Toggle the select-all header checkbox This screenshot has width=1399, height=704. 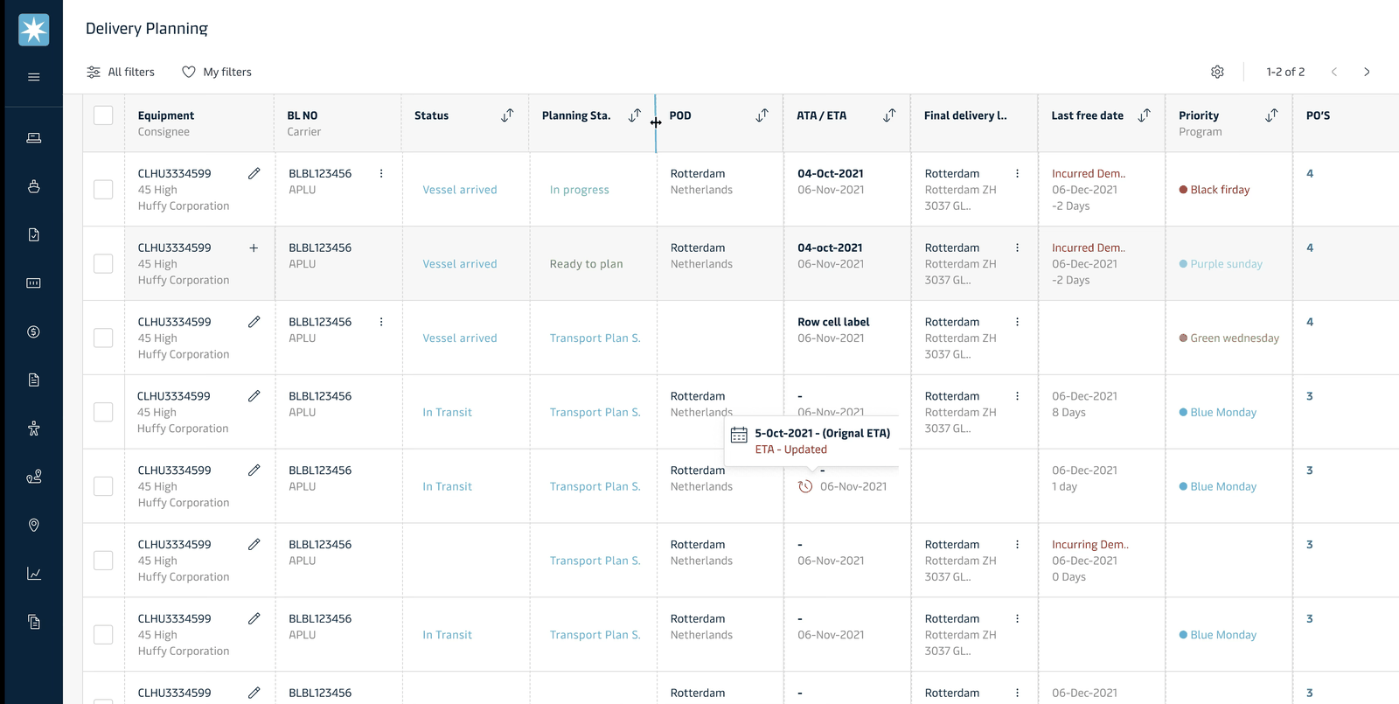[103, 115]
